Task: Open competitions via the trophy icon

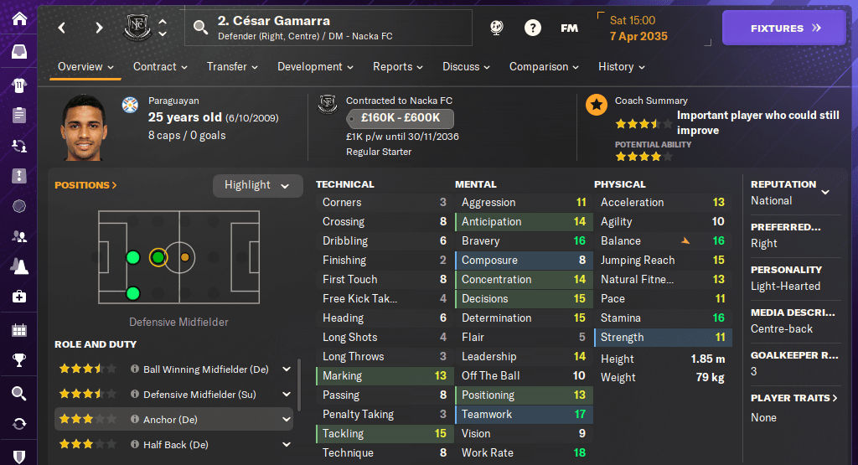Action: pyautogui.click(x=19, y=361)
